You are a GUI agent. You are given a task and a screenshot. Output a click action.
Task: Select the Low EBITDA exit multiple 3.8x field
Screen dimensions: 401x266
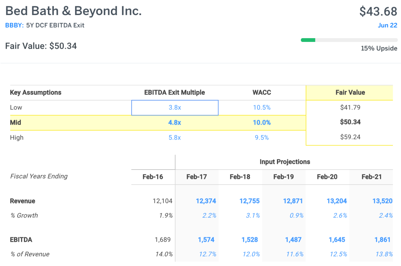click(175, 108)
